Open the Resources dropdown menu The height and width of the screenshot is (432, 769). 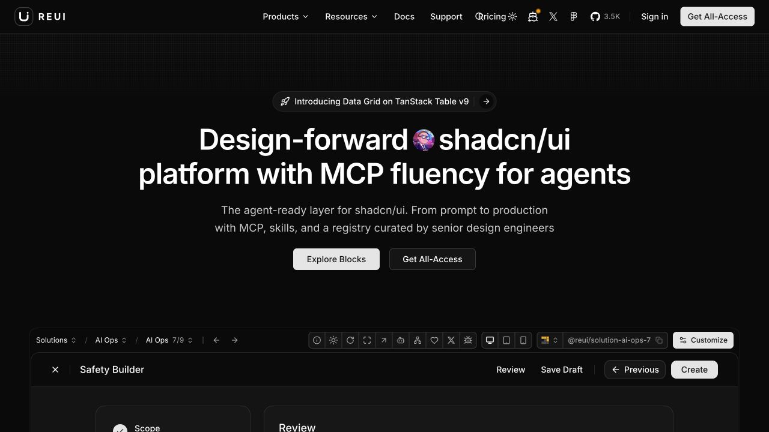click(351, 17)
